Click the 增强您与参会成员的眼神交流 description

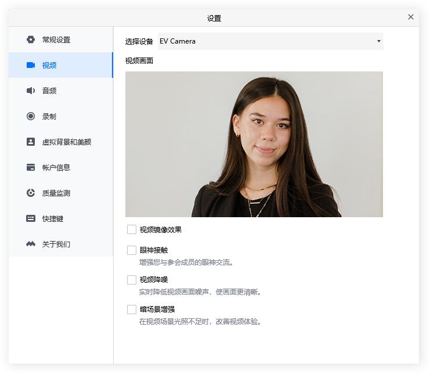tap(186, 262)
